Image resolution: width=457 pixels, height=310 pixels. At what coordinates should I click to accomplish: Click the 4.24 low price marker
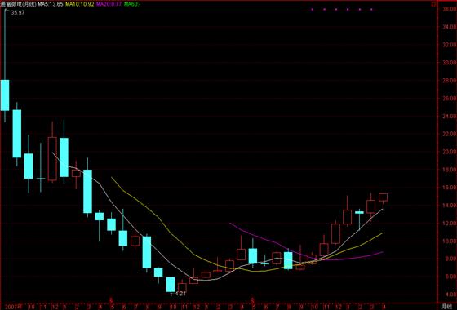click(x=178, y=294)
